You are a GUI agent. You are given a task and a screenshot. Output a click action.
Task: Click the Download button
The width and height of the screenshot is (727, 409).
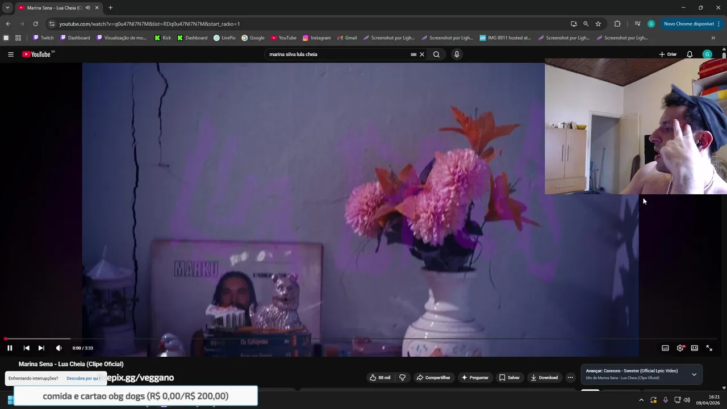click(x=544, y=378)
